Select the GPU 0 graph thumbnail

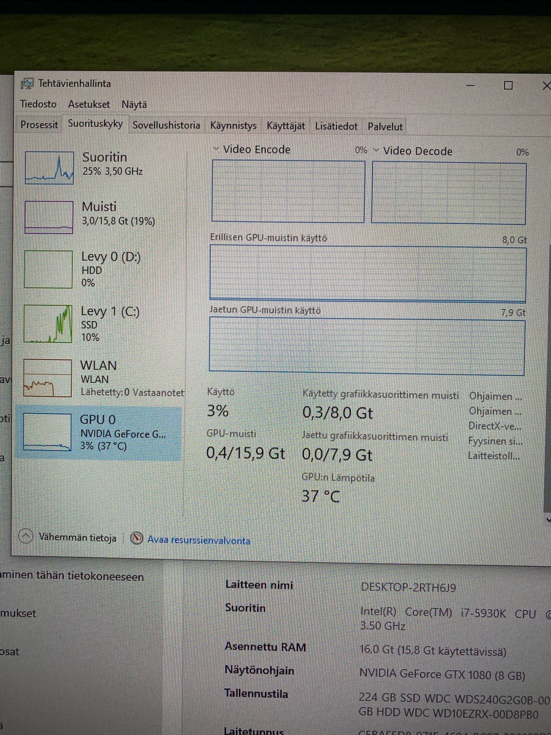click(47, 432)
